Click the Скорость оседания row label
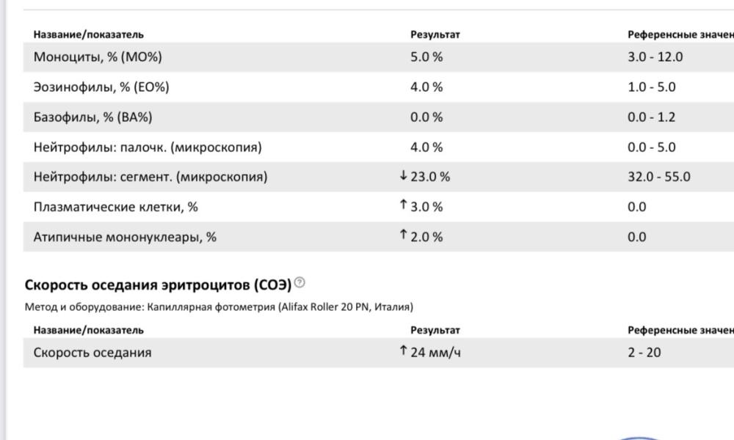The width and height of the screenshot is (734, 440). pos(92,353)
